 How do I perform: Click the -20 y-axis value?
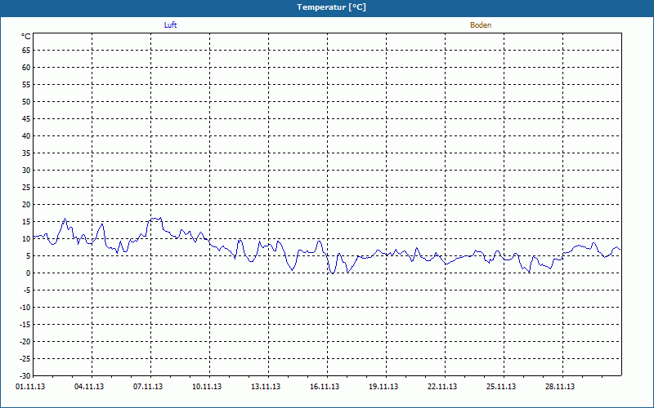25,341
